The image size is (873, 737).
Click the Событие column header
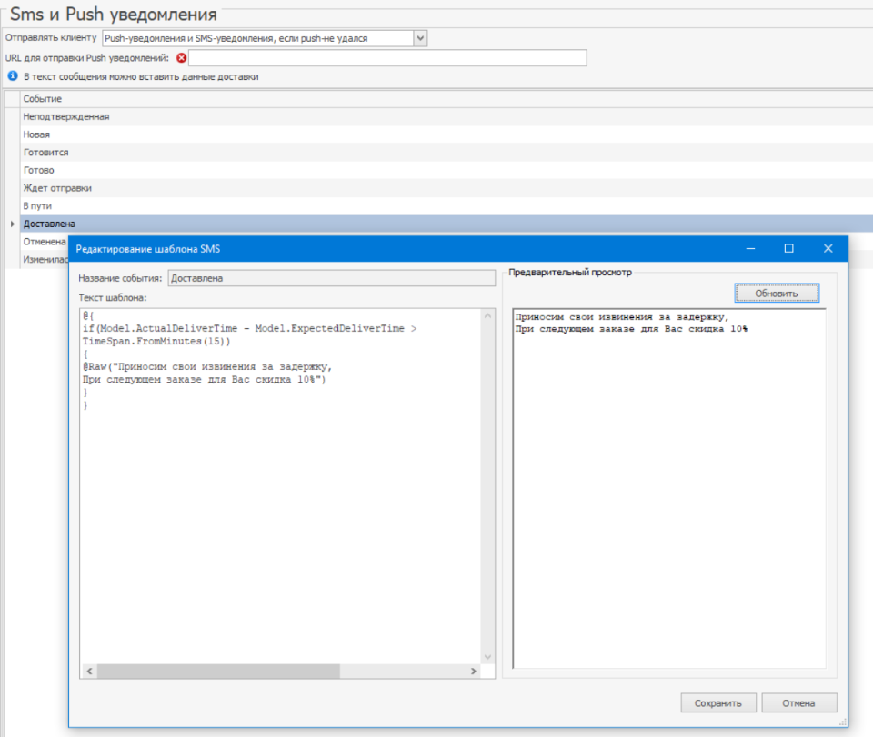(x=43, y=98)
